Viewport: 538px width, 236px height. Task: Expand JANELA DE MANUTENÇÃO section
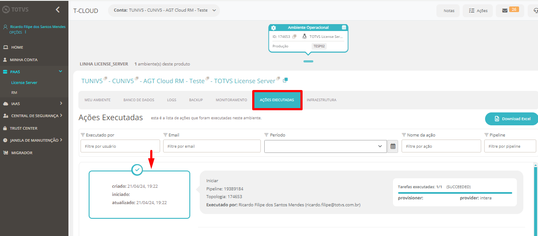[x=61, y=140]
